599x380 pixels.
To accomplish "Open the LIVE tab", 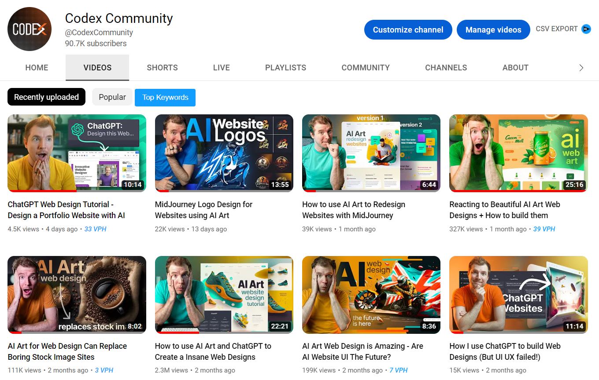I will tap(221, 68).
